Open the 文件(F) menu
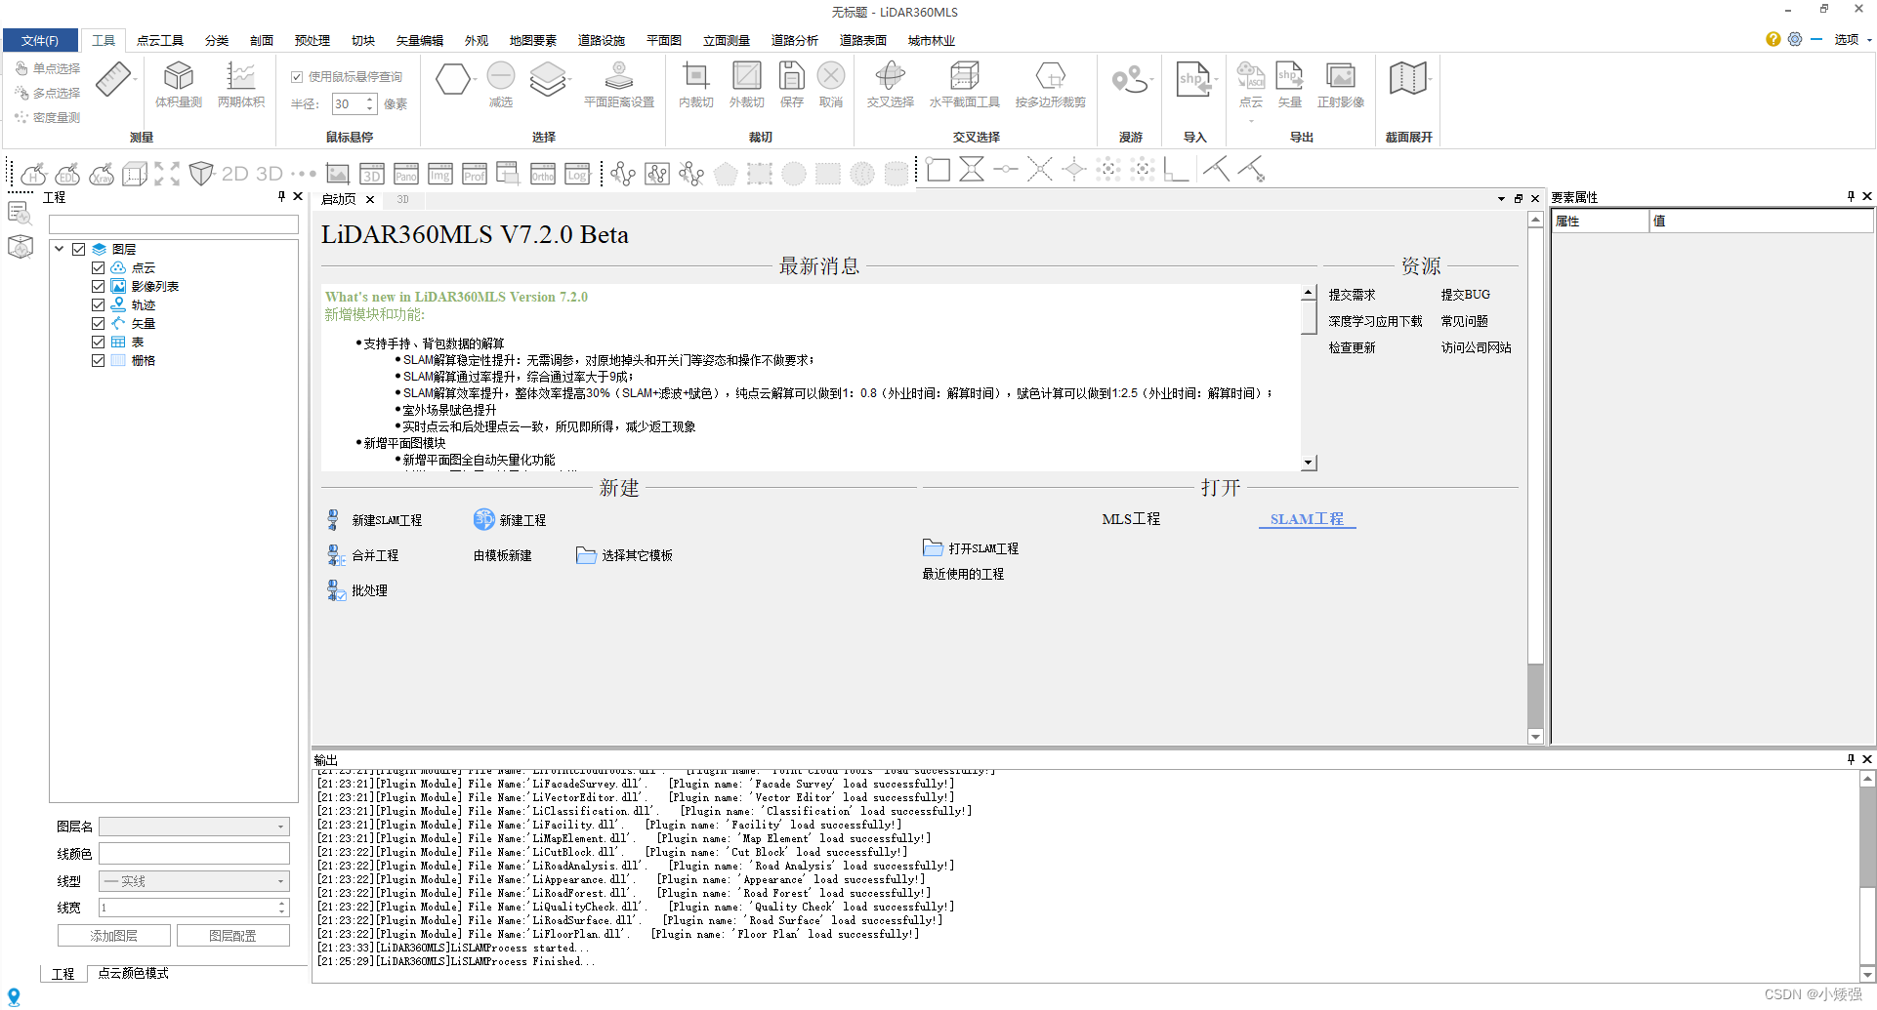The image size is (1877, 1010). point(40,40)
